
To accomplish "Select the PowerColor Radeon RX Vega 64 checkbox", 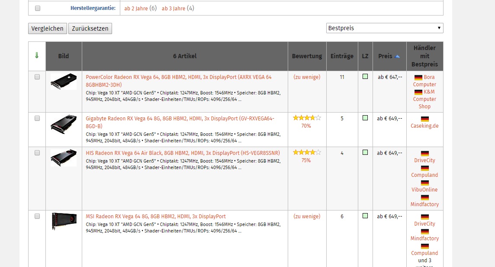I will pyautogui.click(x=37, y=77).
